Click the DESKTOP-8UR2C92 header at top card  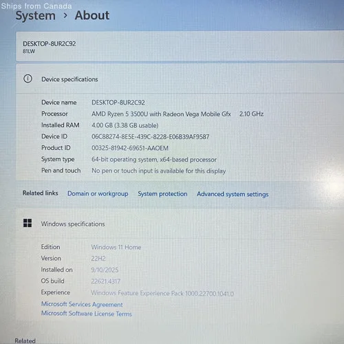pyautogui.click(x=50, y=44)
